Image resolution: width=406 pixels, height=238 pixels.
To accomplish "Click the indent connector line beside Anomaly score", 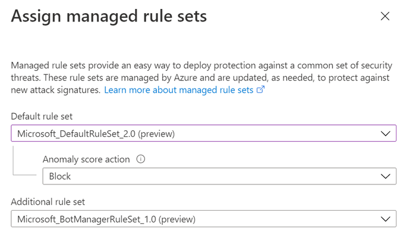I will click(24, 161).
